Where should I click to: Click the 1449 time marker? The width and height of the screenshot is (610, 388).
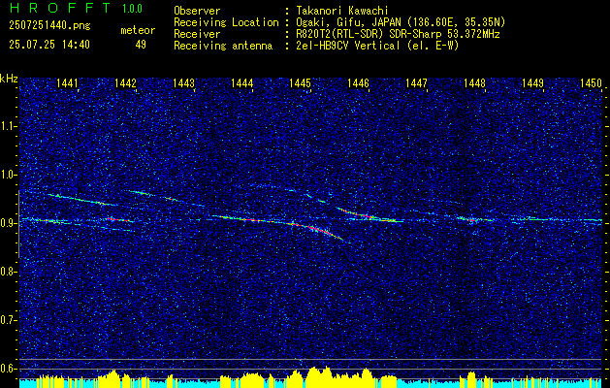point(533,82)
